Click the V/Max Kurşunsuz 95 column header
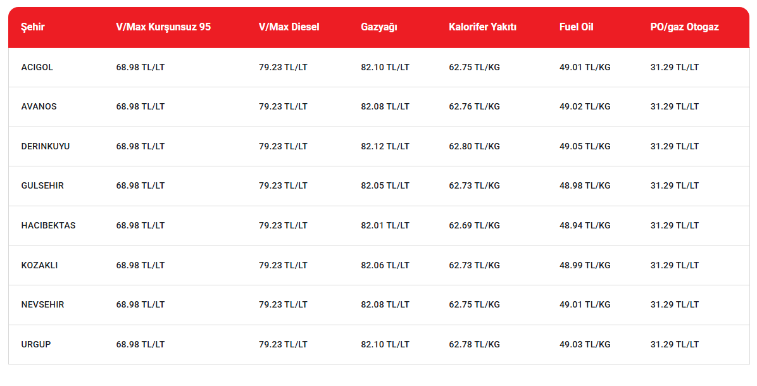Viewport: 757px width, 386px height. [163, 27]
